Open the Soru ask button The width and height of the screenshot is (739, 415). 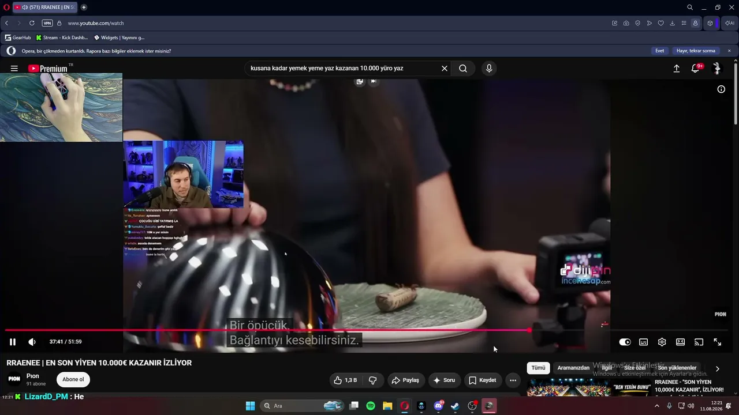tap(444, 380)
